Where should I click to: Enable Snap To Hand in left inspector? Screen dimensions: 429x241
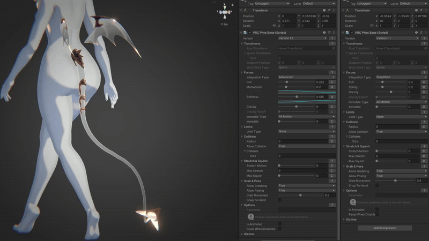279,200
